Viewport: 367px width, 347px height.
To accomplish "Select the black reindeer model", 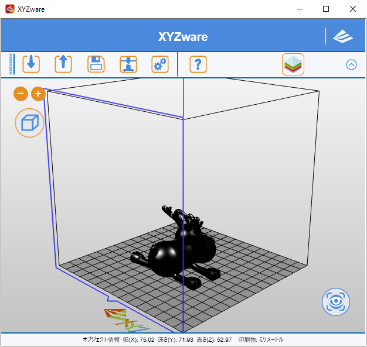I will [x=176, y=248].
